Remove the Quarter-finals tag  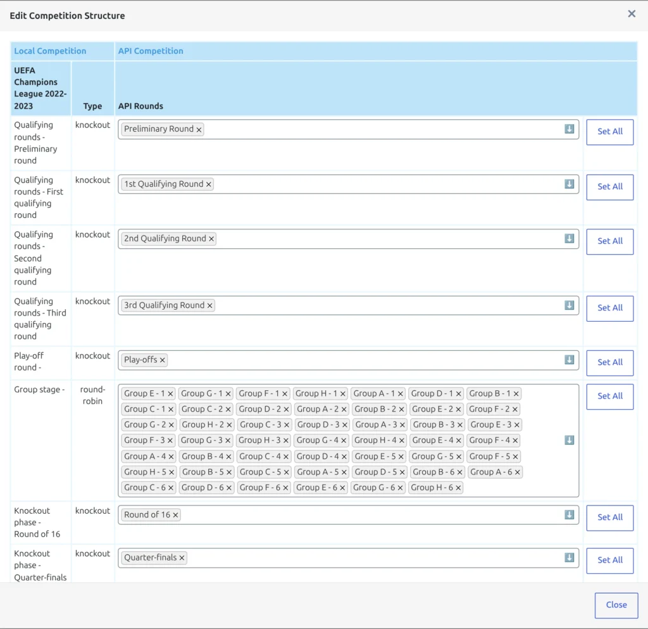tap(182, 558)
